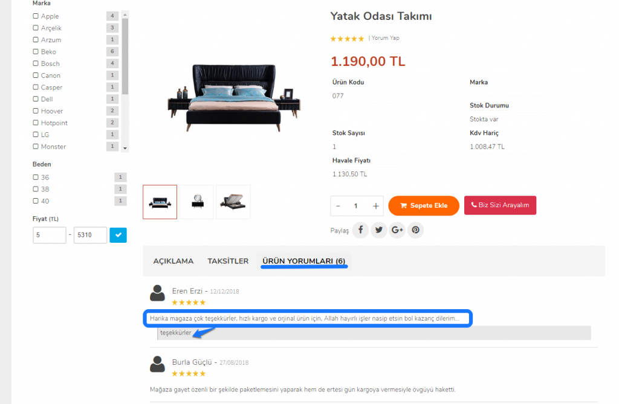Open the AÇIKLAMA tab
Screen dimensions: 619x404
pyautogui.click(x=173, y=261)
